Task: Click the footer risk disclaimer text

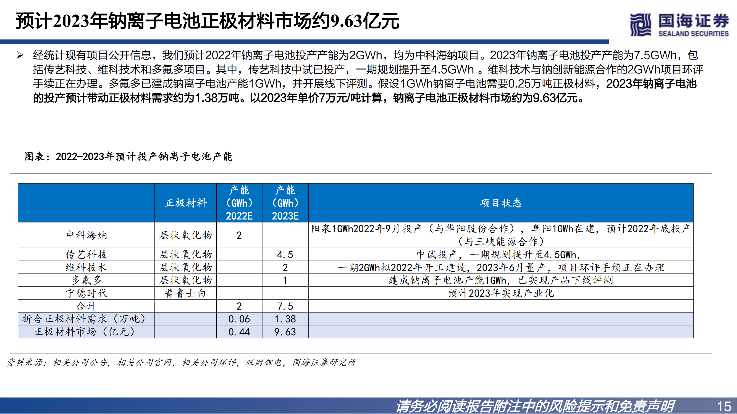Action: (535, 406)
